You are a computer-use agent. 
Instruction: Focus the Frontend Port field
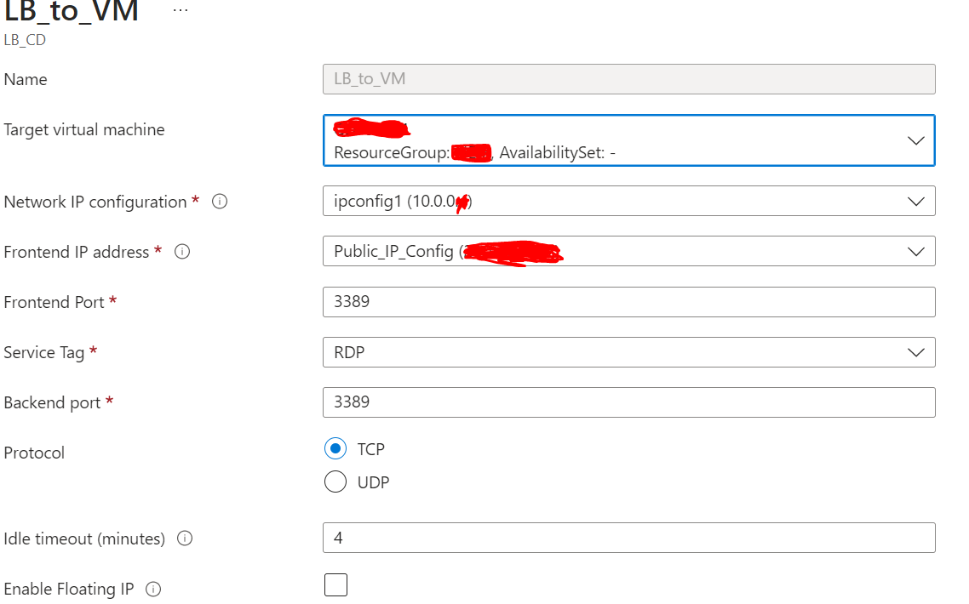tap(628, 301)
